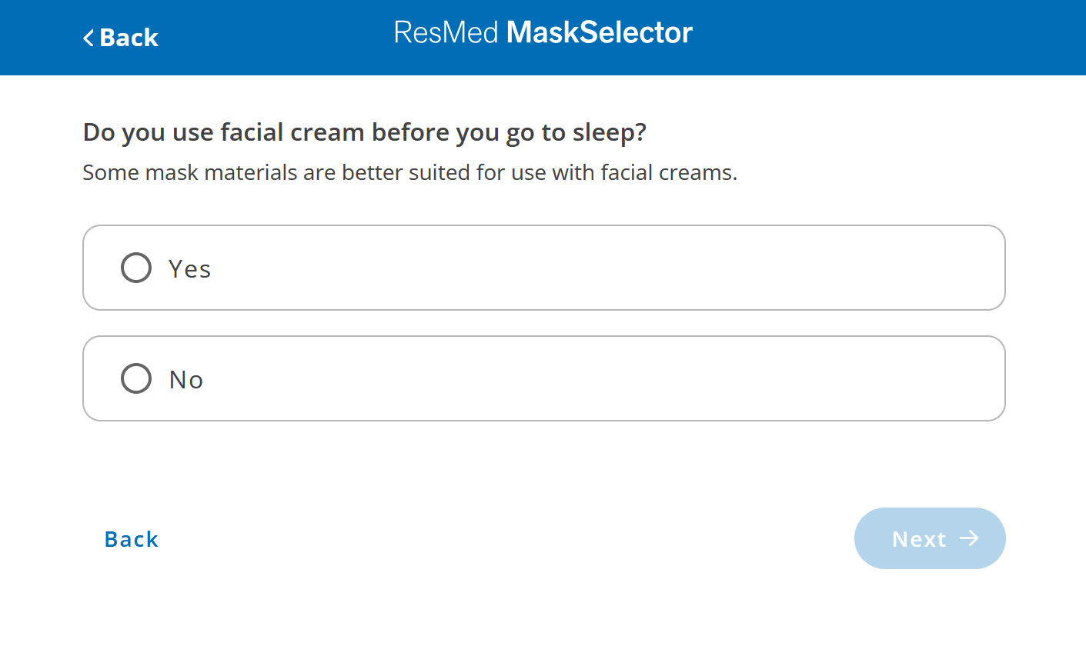This screenshot has width=1086, height=656.
Task: Click the back chevron arrow icon
Action: [x=88, y=38]
